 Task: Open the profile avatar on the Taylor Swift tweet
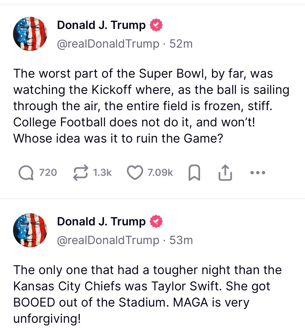30,230
